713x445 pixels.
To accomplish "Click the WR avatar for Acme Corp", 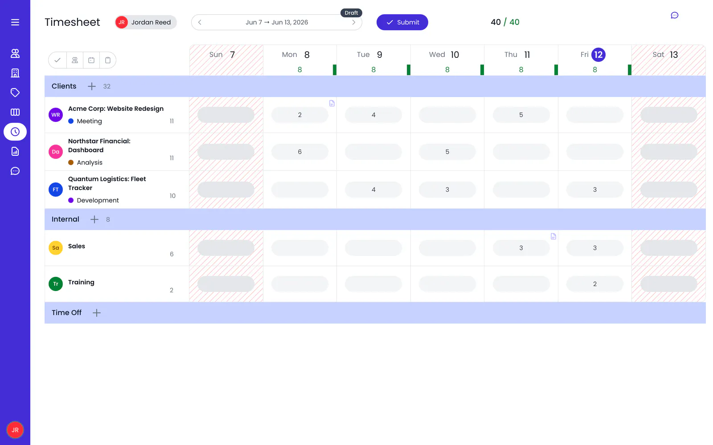I will 56,115.
